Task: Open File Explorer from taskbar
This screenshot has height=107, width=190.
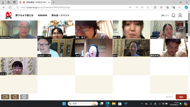Action: pyautogui.click(x=114, y=104)
